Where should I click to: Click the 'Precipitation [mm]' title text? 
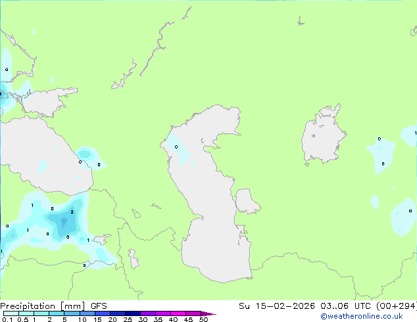42,306
